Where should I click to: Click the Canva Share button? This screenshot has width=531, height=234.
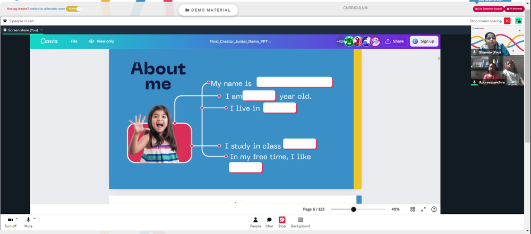[395, 41]
